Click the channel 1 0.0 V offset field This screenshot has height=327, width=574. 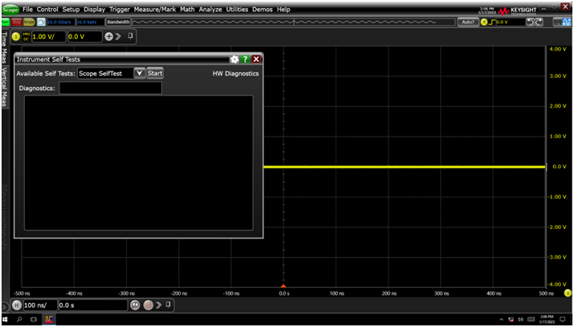(84, 37)
